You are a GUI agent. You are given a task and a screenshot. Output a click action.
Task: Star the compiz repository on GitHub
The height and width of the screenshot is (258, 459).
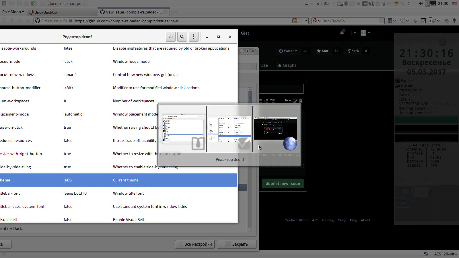tap(323, 51)
